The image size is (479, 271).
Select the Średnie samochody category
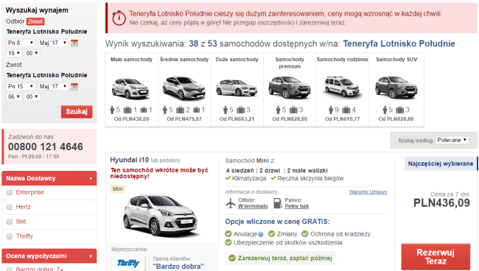pos(184,89)
